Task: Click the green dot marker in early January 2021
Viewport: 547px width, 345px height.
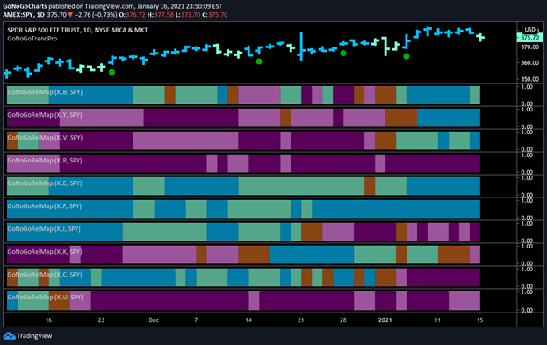Action: tap(406, 56)
